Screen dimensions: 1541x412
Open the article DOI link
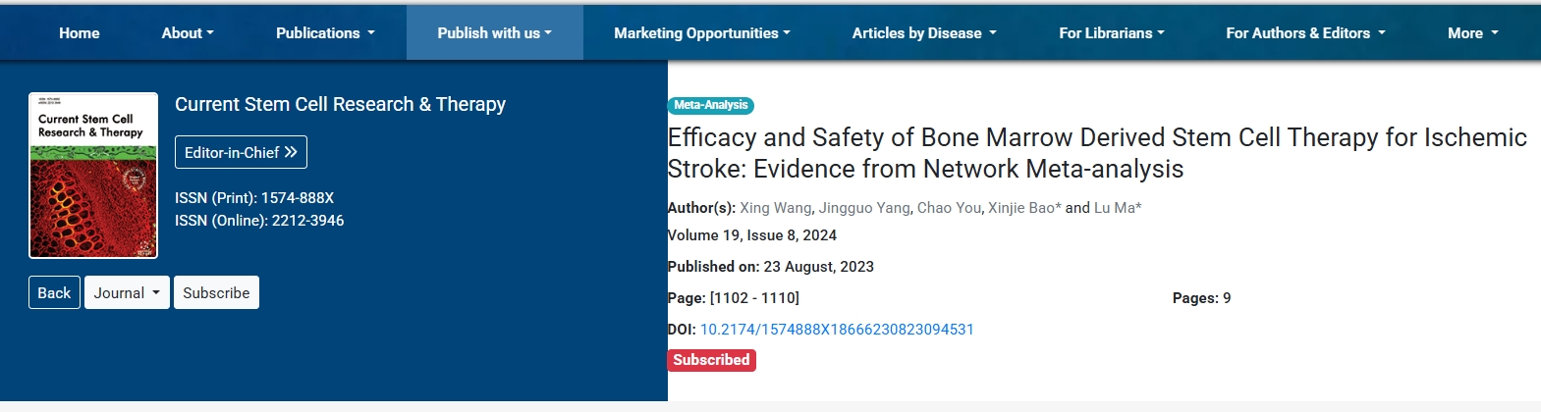coord(837,330)
